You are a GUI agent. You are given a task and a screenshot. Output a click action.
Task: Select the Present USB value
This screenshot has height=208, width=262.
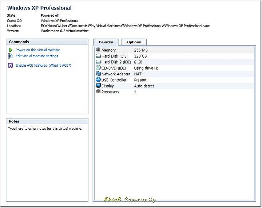(x=140, y=80)
